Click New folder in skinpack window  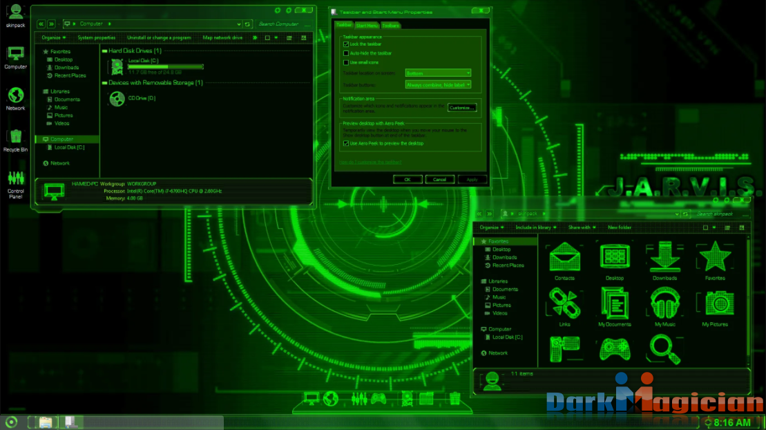620,227
